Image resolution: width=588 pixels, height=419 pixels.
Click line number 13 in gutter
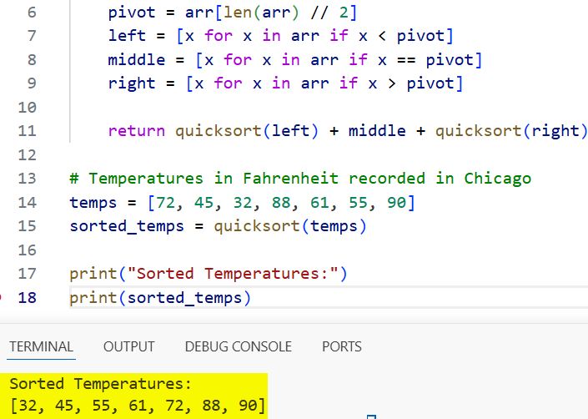pos(27,179)
